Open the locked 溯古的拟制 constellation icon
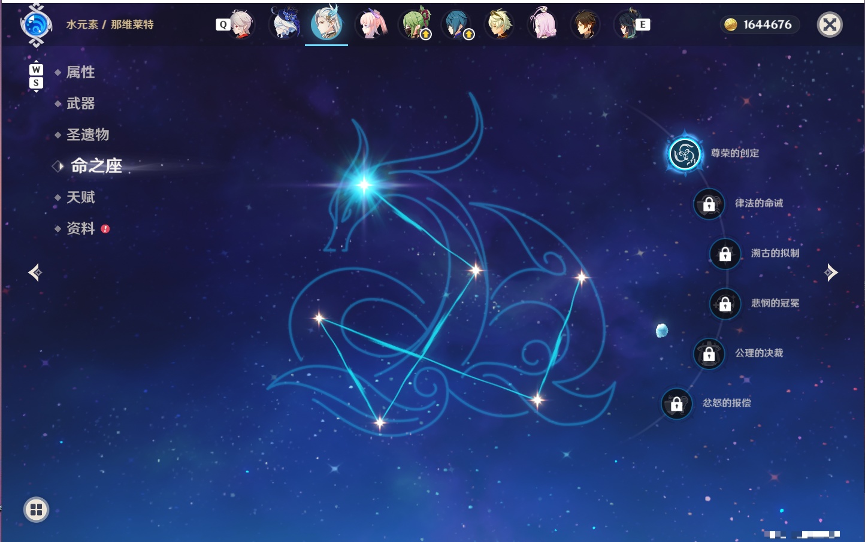Viewport: 865px width, 542px height. click(x=725, y=253)
